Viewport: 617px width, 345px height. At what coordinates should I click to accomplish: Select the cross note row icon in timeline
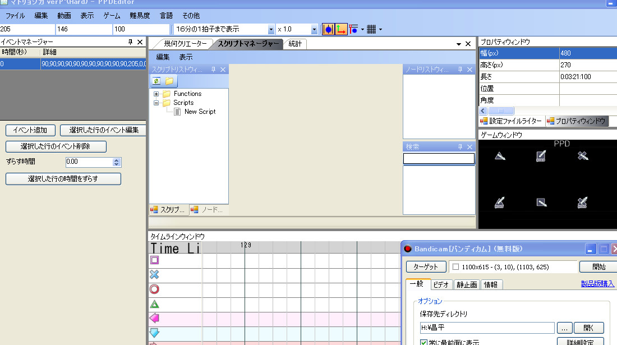154,275
